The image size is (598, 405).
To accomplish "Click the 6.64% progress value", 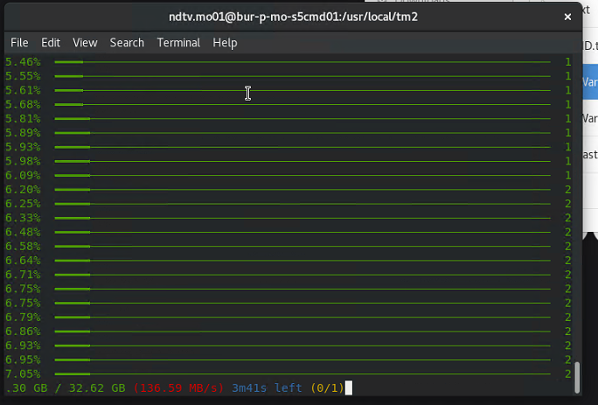I will [x=23, y=261].
